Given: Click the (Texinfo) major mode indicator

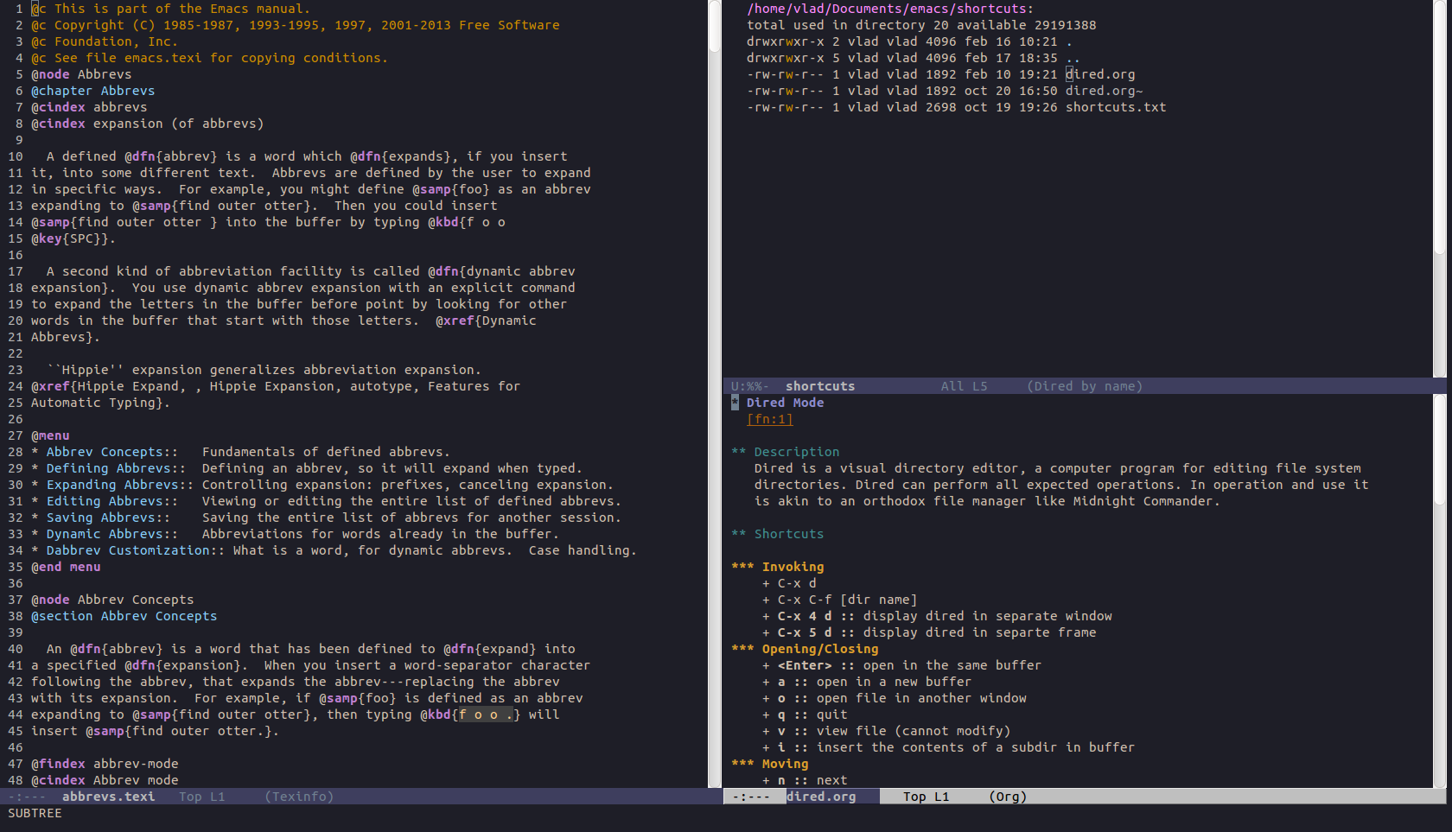Looking at the screenshot, I should (299, 797).
